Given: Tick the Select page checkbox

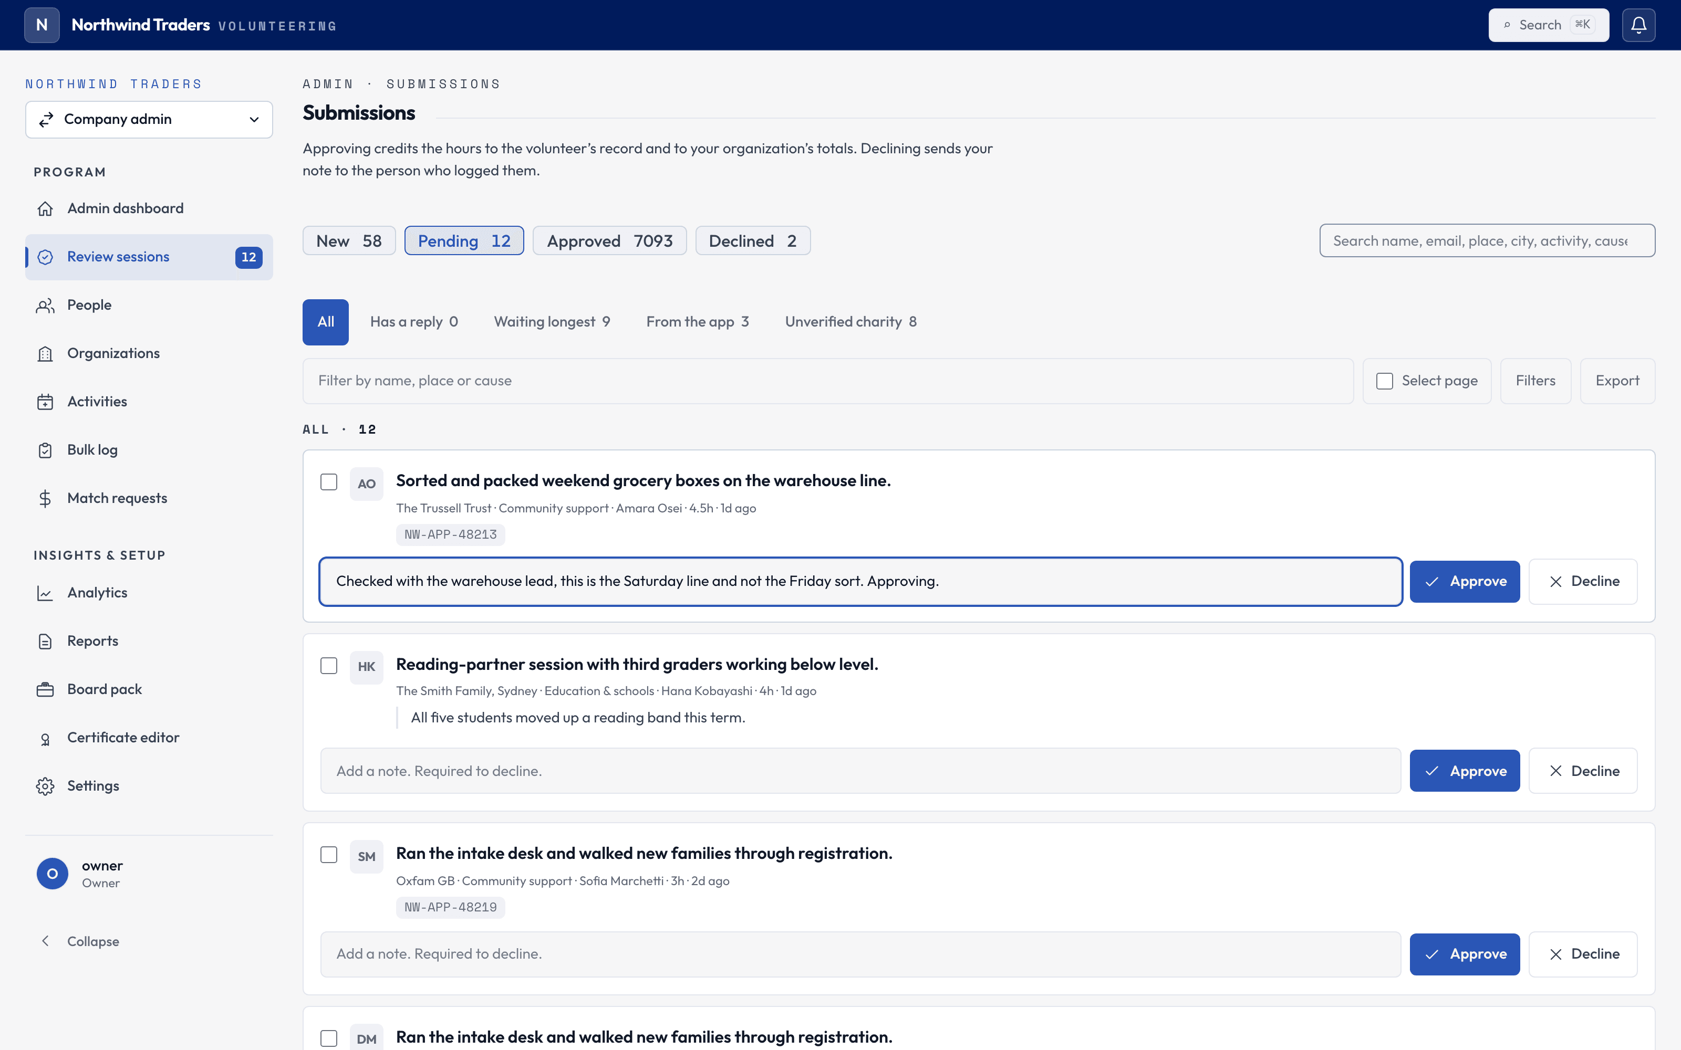Looking at the screenshot, I should 1384,381.
